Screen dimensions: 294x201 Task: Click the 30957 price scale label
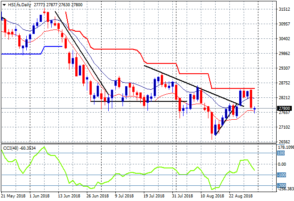coord(284,24)
